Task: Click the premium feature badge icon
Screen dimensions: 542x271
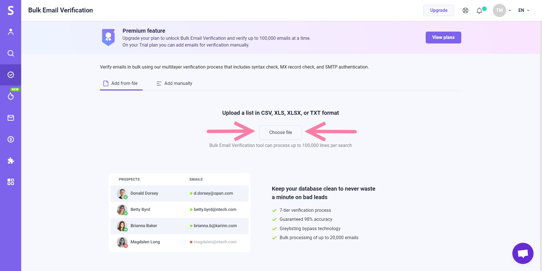Action: [x=108, y=37]
